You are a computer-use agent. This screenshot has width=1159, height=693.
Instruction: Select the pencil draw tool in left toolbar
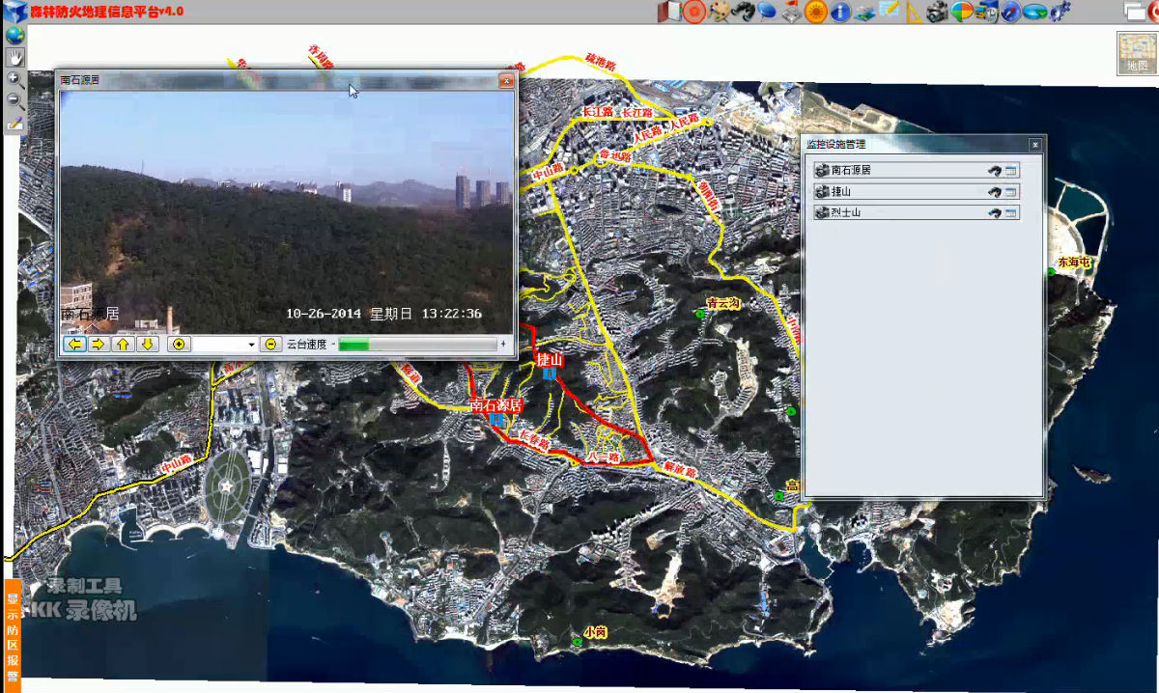pyautogui.click(x=14, y=123)
